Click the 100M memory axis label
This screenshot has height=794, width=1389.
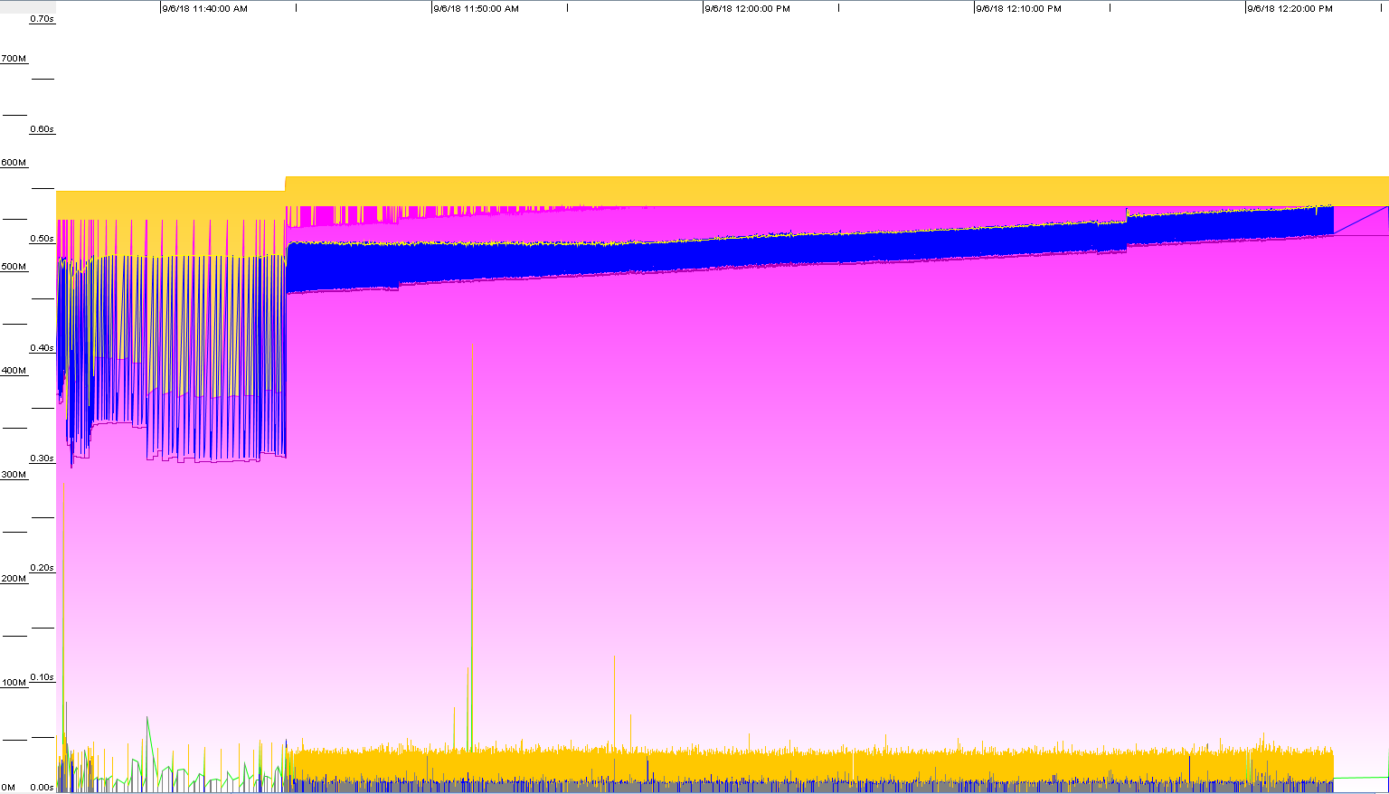pos(14,683)
